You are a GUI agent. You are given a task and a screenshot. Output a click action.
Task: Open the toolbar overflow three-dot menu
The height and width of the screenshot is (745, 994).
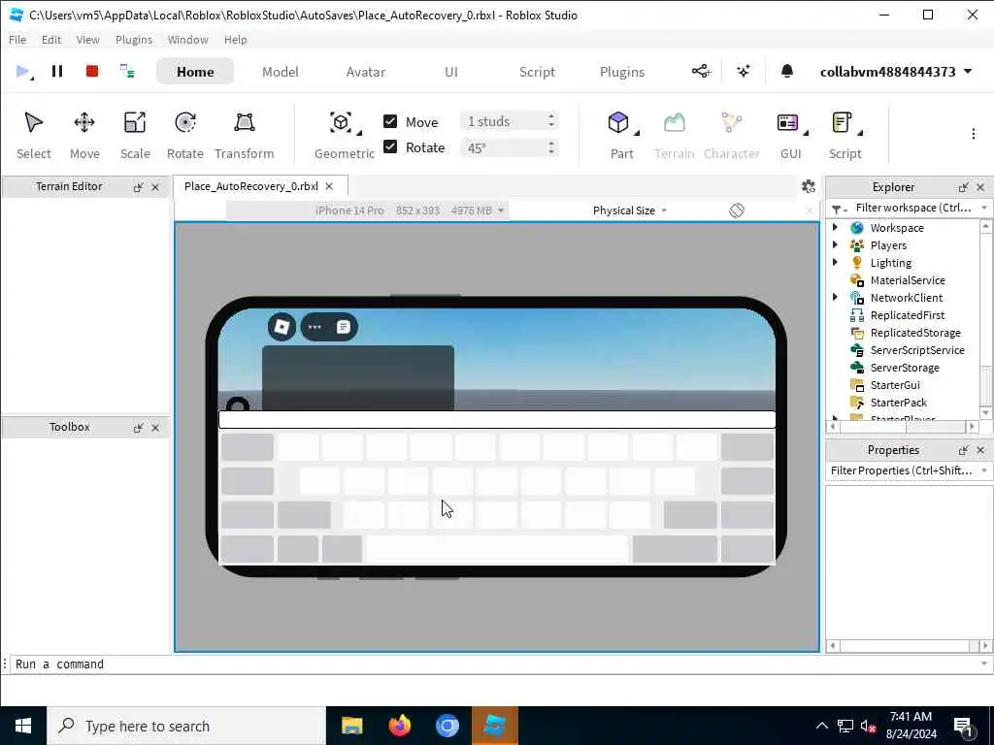(x=973, y=134)
